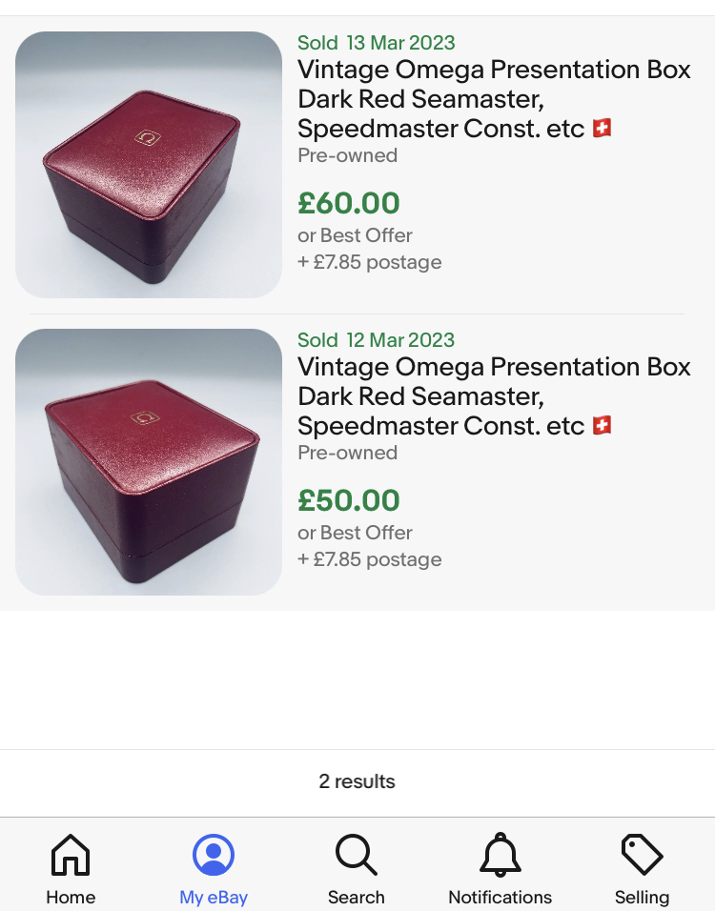Click the "2 results" count text

(x=357, y=781)
